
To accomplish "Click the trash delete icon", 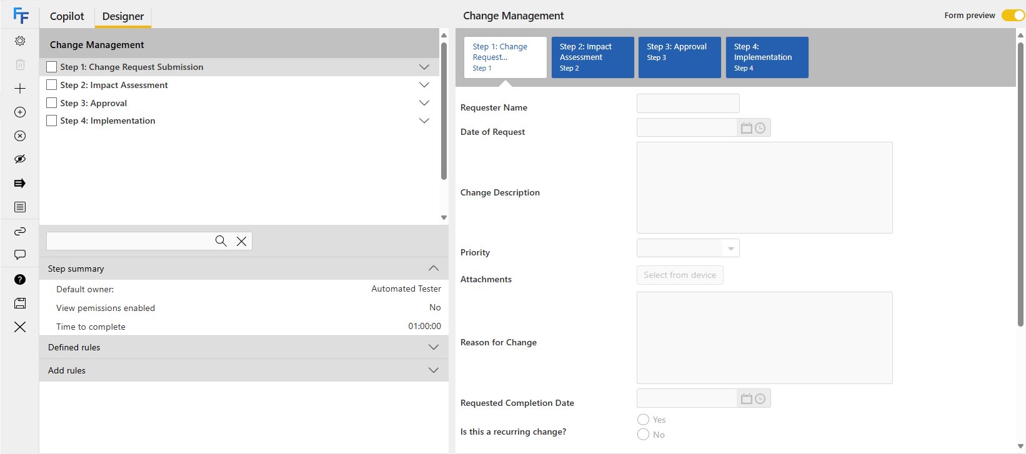I will pos(20,64).
